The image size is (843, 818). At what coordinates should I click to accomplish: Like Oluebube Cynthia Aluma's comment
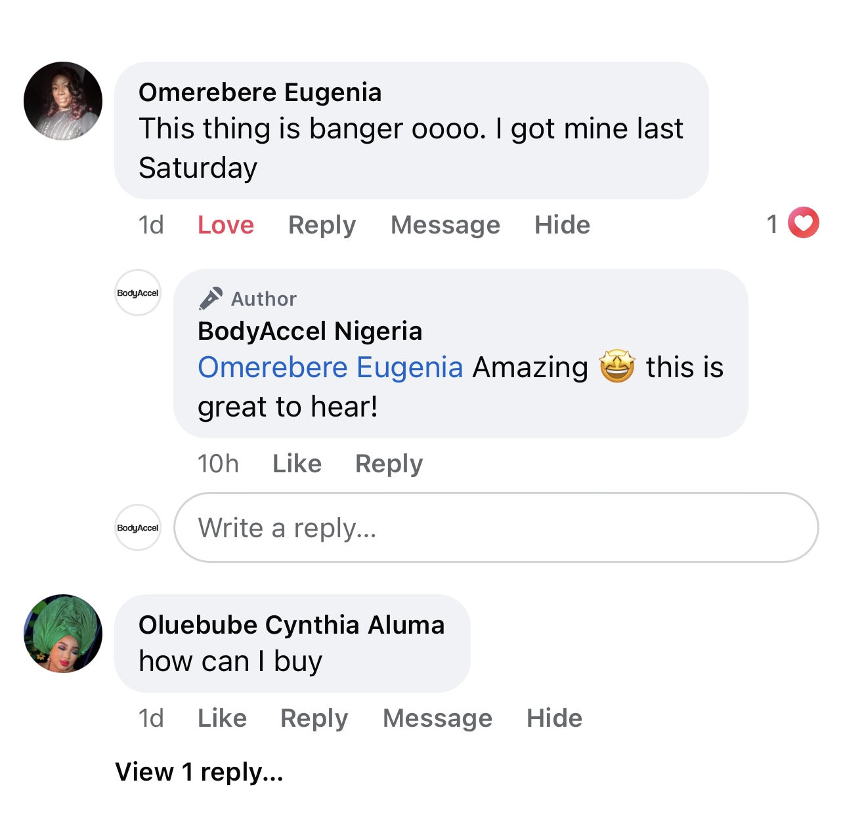[x=222, y=718]
